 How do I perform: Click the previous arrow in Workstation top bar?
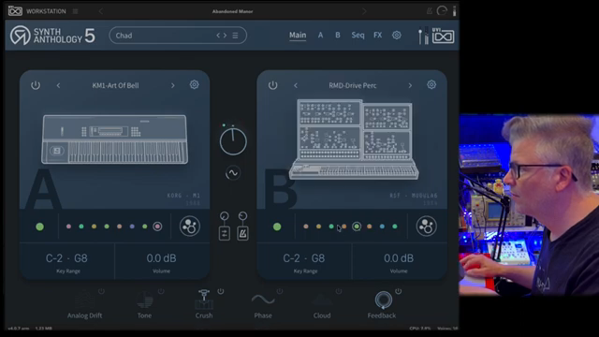pos(101,11)
